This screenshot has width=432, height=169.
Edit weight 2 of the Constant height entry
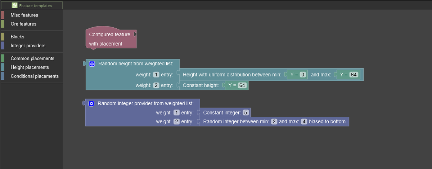click(x=156, y=85)
